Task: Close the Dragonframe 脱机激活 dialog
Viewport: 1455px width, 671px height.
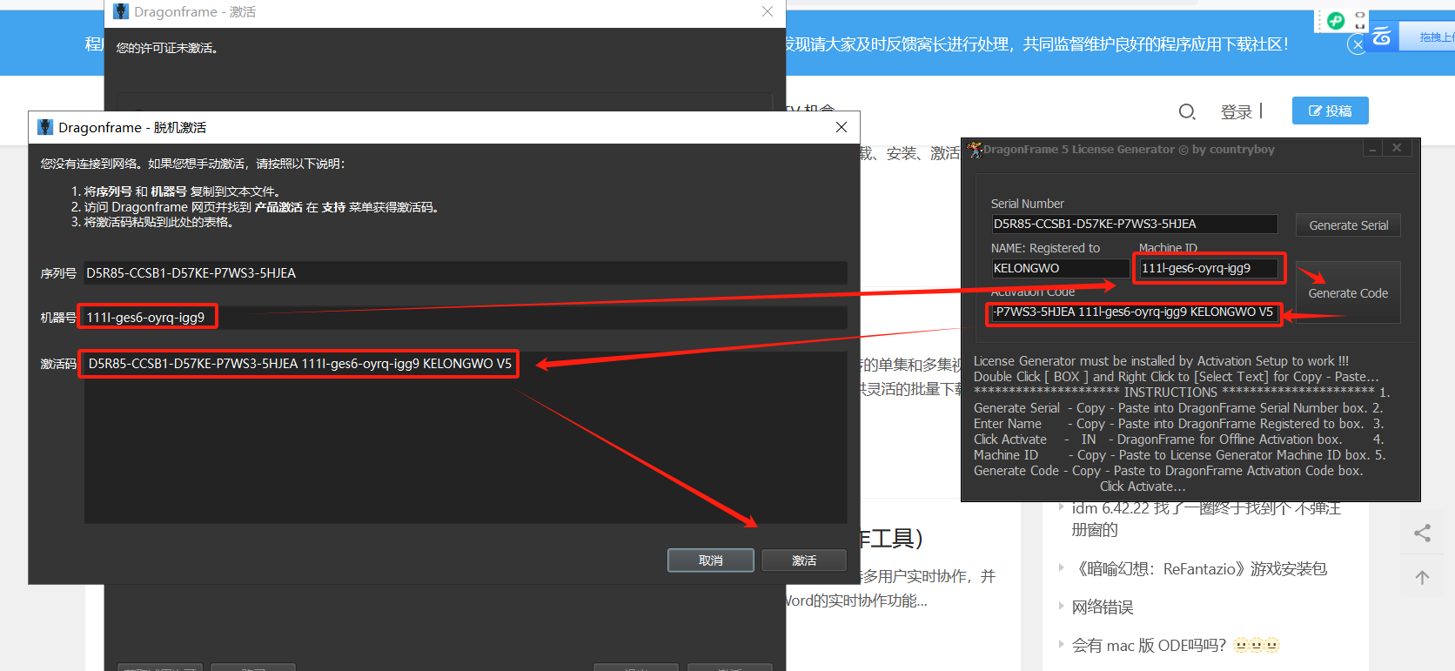Action: click(841, 127)
